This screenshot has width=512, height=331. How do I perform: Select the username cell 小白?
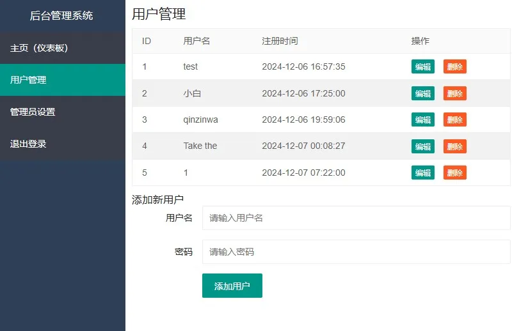coord(193,93)
